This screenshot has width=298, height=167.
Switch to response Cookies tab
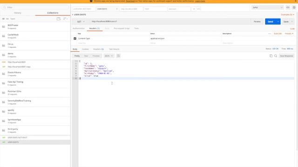tap(85, 49)
